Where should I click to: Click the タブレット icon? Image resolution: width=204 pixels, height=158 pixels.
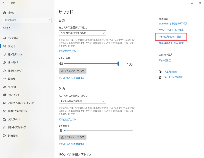(x=4, y=87)
